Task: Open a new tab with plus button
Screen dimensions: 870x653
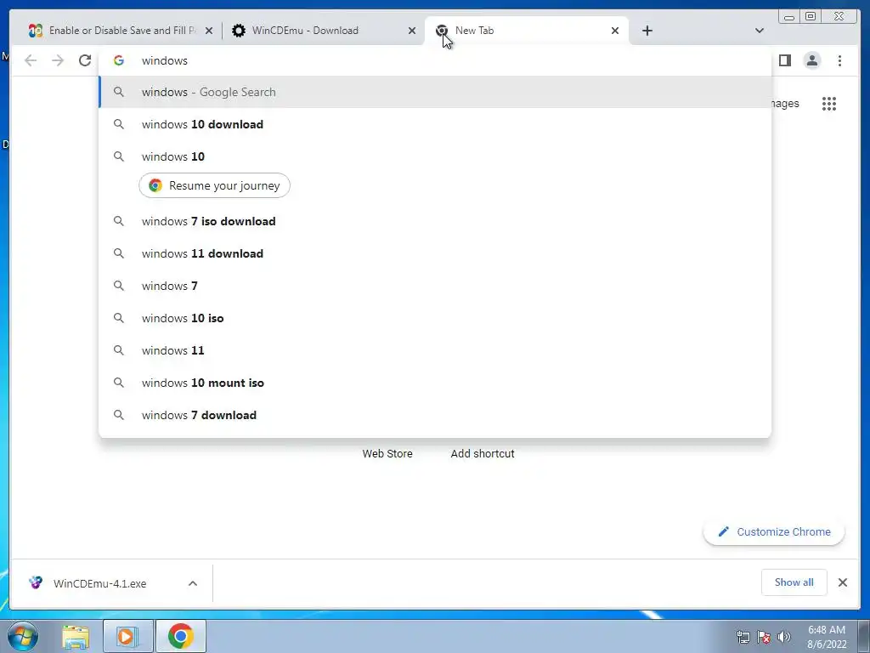Action: (647, 31)
